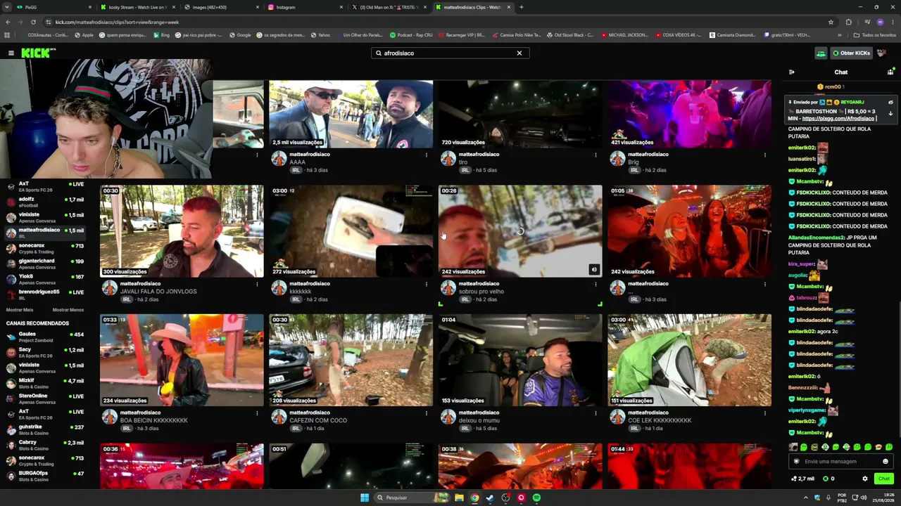Open a new browser tab
901x506 pixels.
522,7
